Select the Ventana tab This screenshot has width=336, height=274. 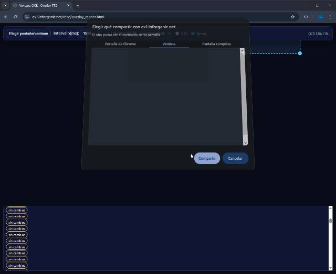coord(169,44)
